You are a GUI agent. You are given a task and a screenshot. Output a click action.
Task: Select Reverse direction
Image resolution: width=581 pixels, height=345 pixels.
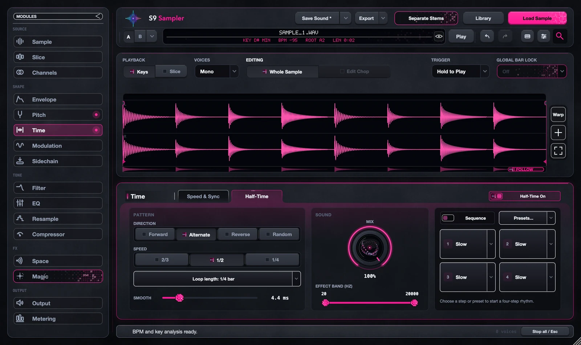click(x=237, y=235)
